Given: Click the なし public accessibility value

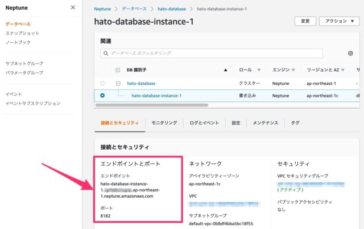Looking at the screenshot, I should pyautogui.click(x=282, y=210).
